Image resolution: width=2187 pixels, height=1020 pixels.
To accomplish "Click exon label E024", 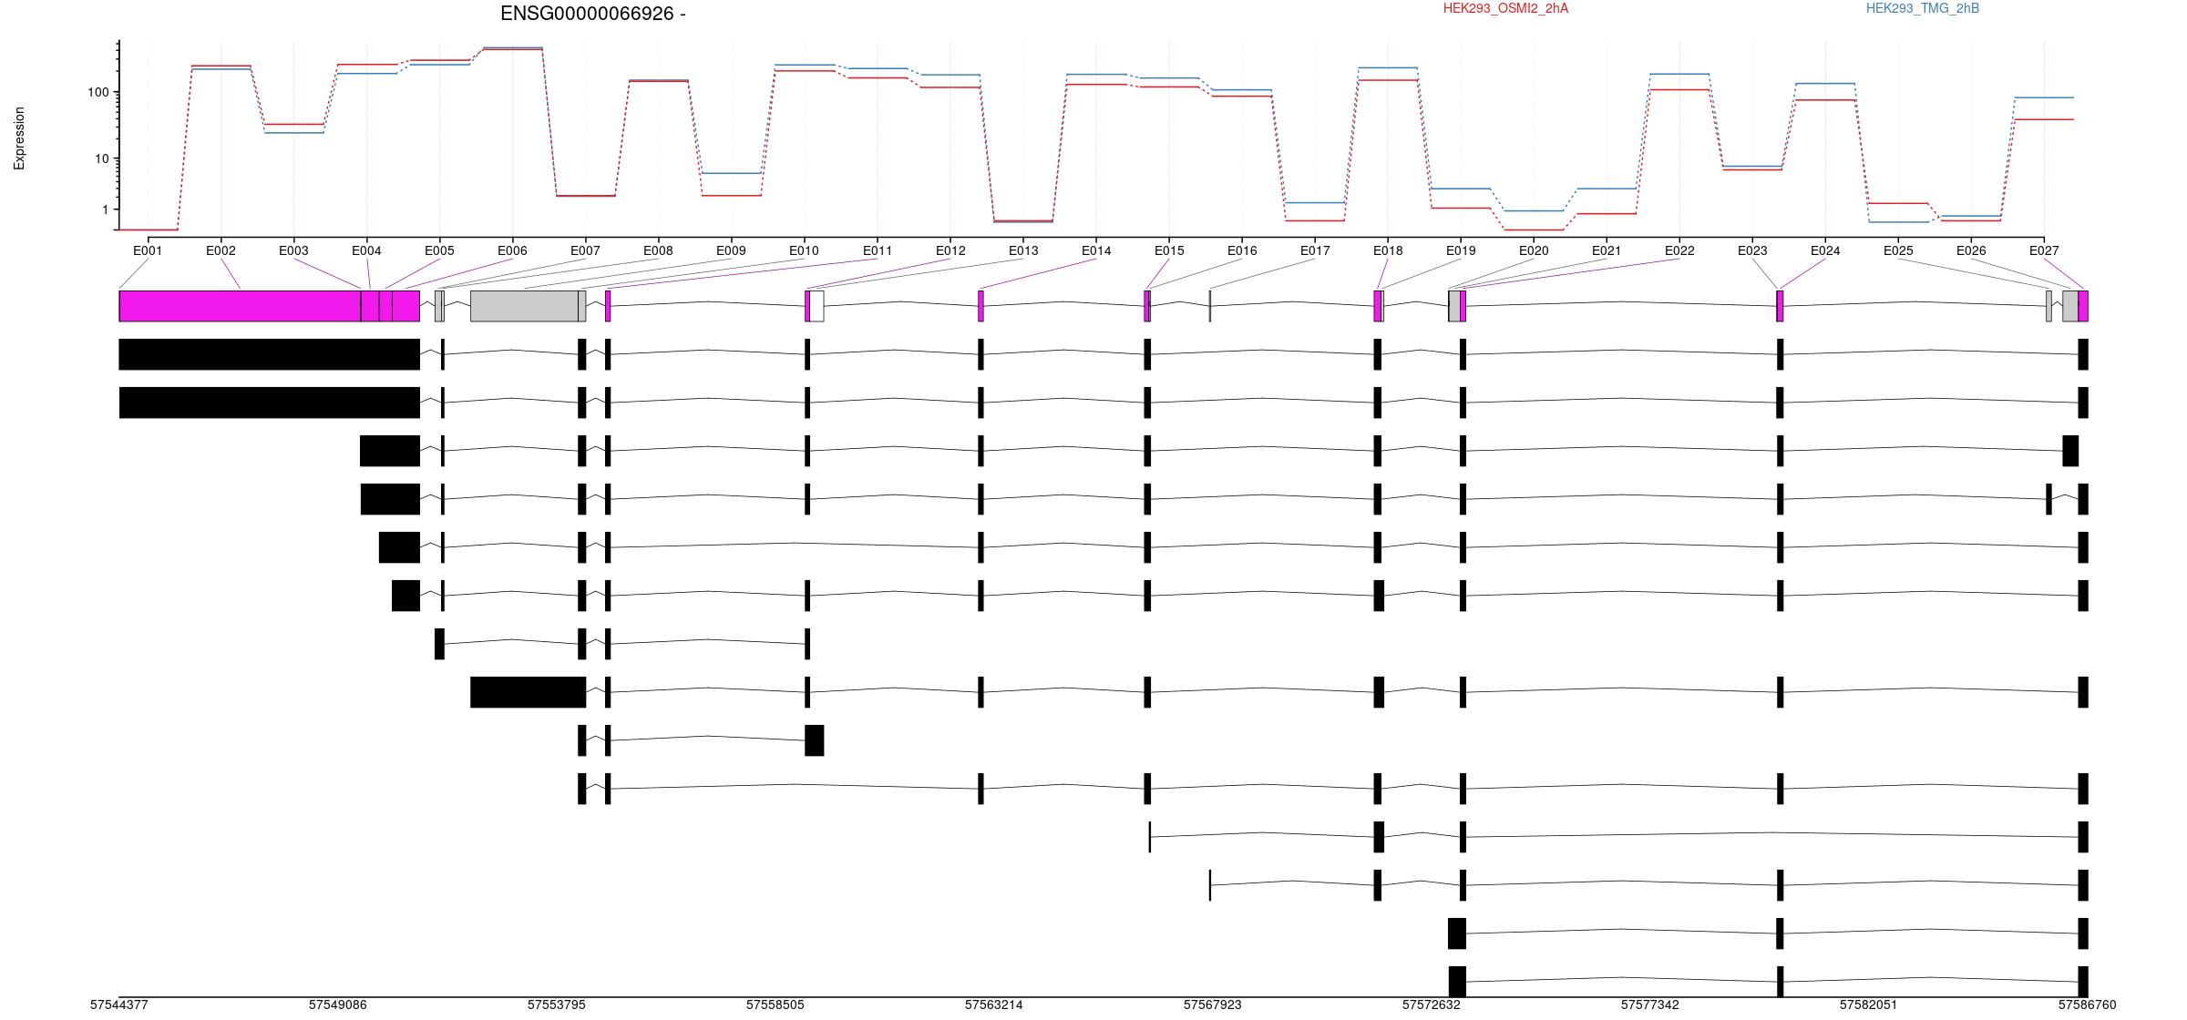I will point(1825,250).
